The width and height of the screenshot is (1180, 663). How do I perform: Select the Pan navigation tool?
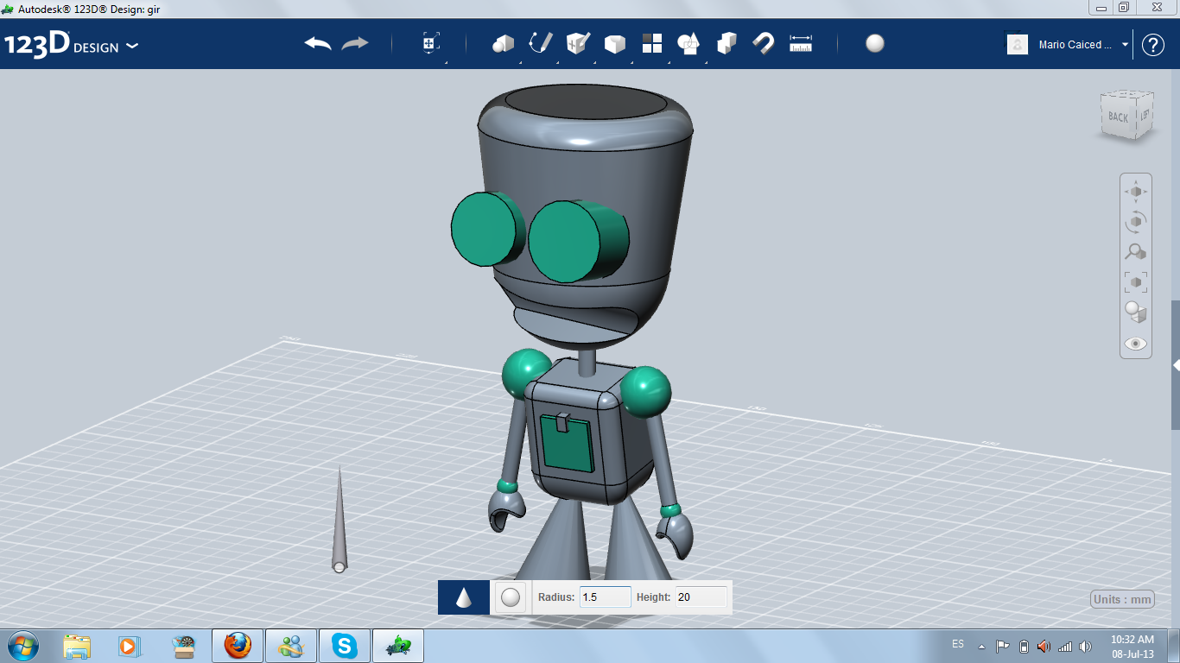click(1136, 191)
